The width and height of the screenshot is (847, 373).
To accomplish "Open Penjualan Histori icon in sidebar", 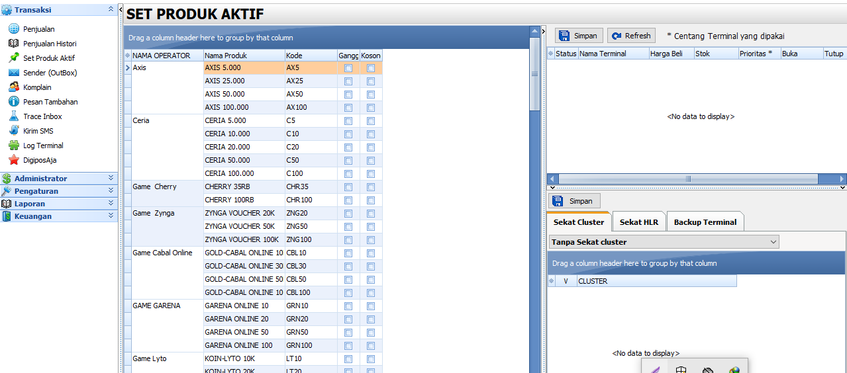I will 13,44.
